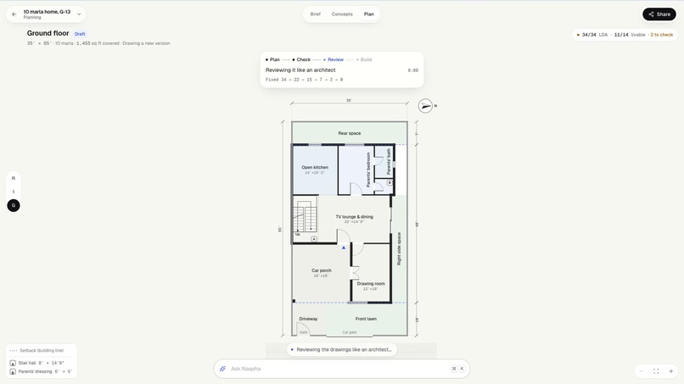Zoom in with the plus button
This screenshot has width=684, height=384.
coord(671,371)
